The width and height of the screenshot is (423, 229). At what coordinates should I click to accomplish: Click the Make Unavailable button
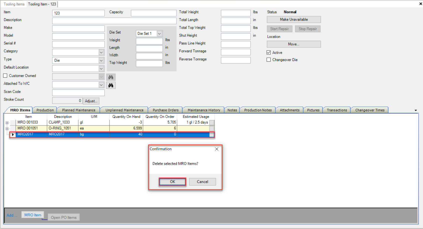click(x=294, y=19)
